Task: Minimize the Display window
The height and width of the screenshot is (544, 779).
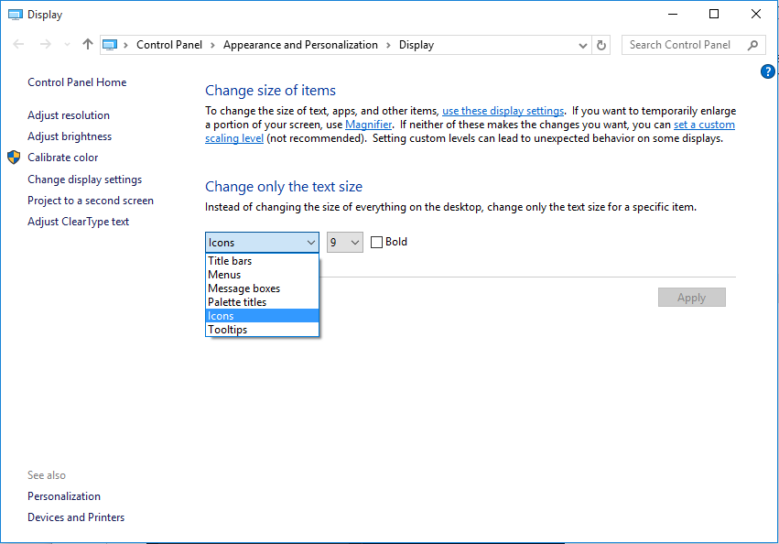Action: coord(673,14)
